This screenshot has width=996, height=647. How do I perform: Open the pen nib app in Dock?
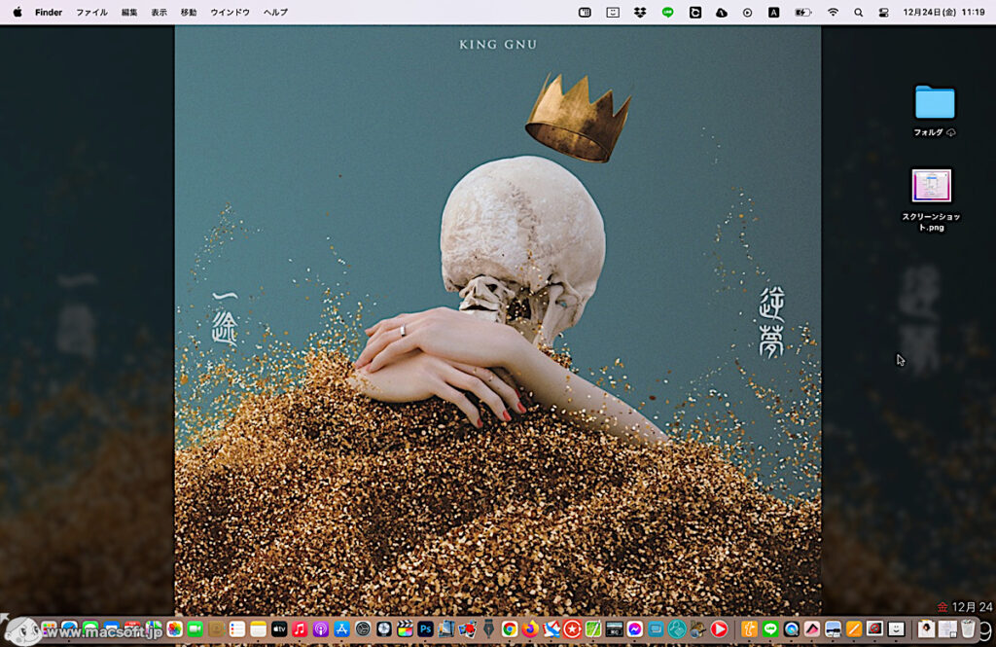point(488,629)
